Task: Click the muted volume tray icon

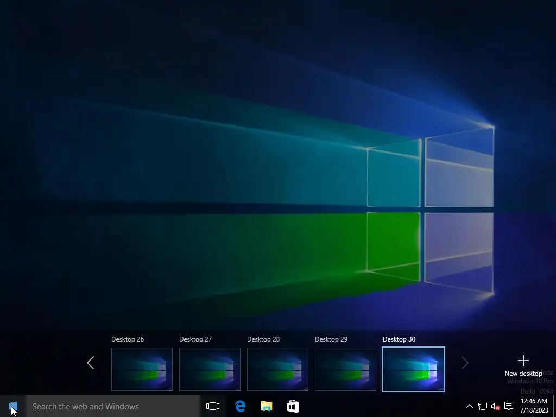Action: tap(495, 406)
